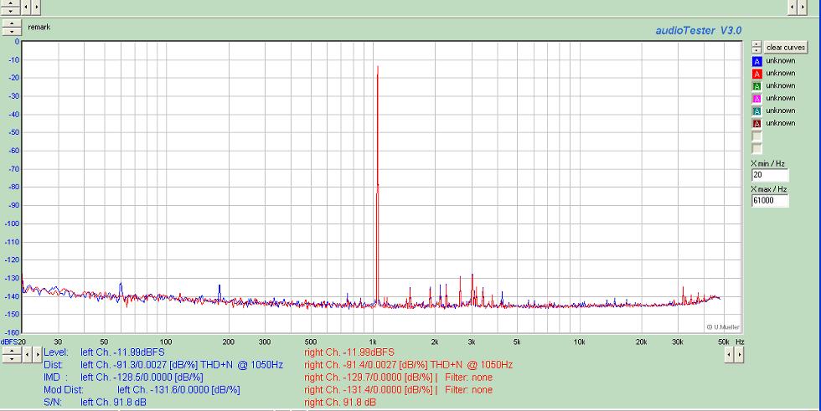
Task: Click the clear curves button
Action: pos(786,47)
